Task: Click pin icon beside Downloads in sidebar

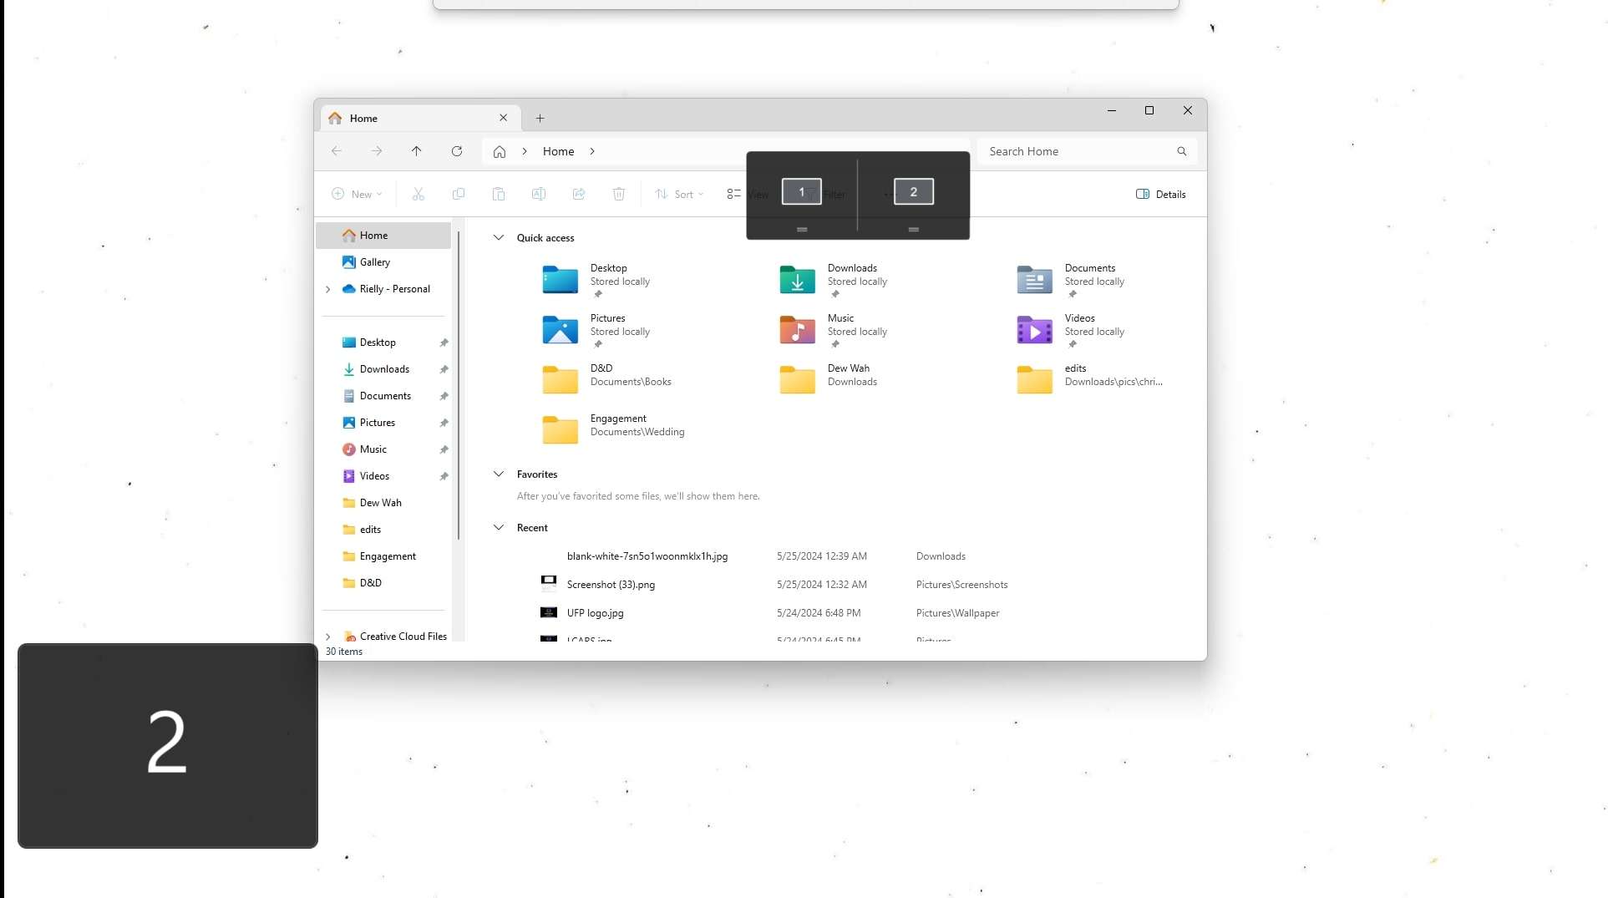Action: coord(444,369)
